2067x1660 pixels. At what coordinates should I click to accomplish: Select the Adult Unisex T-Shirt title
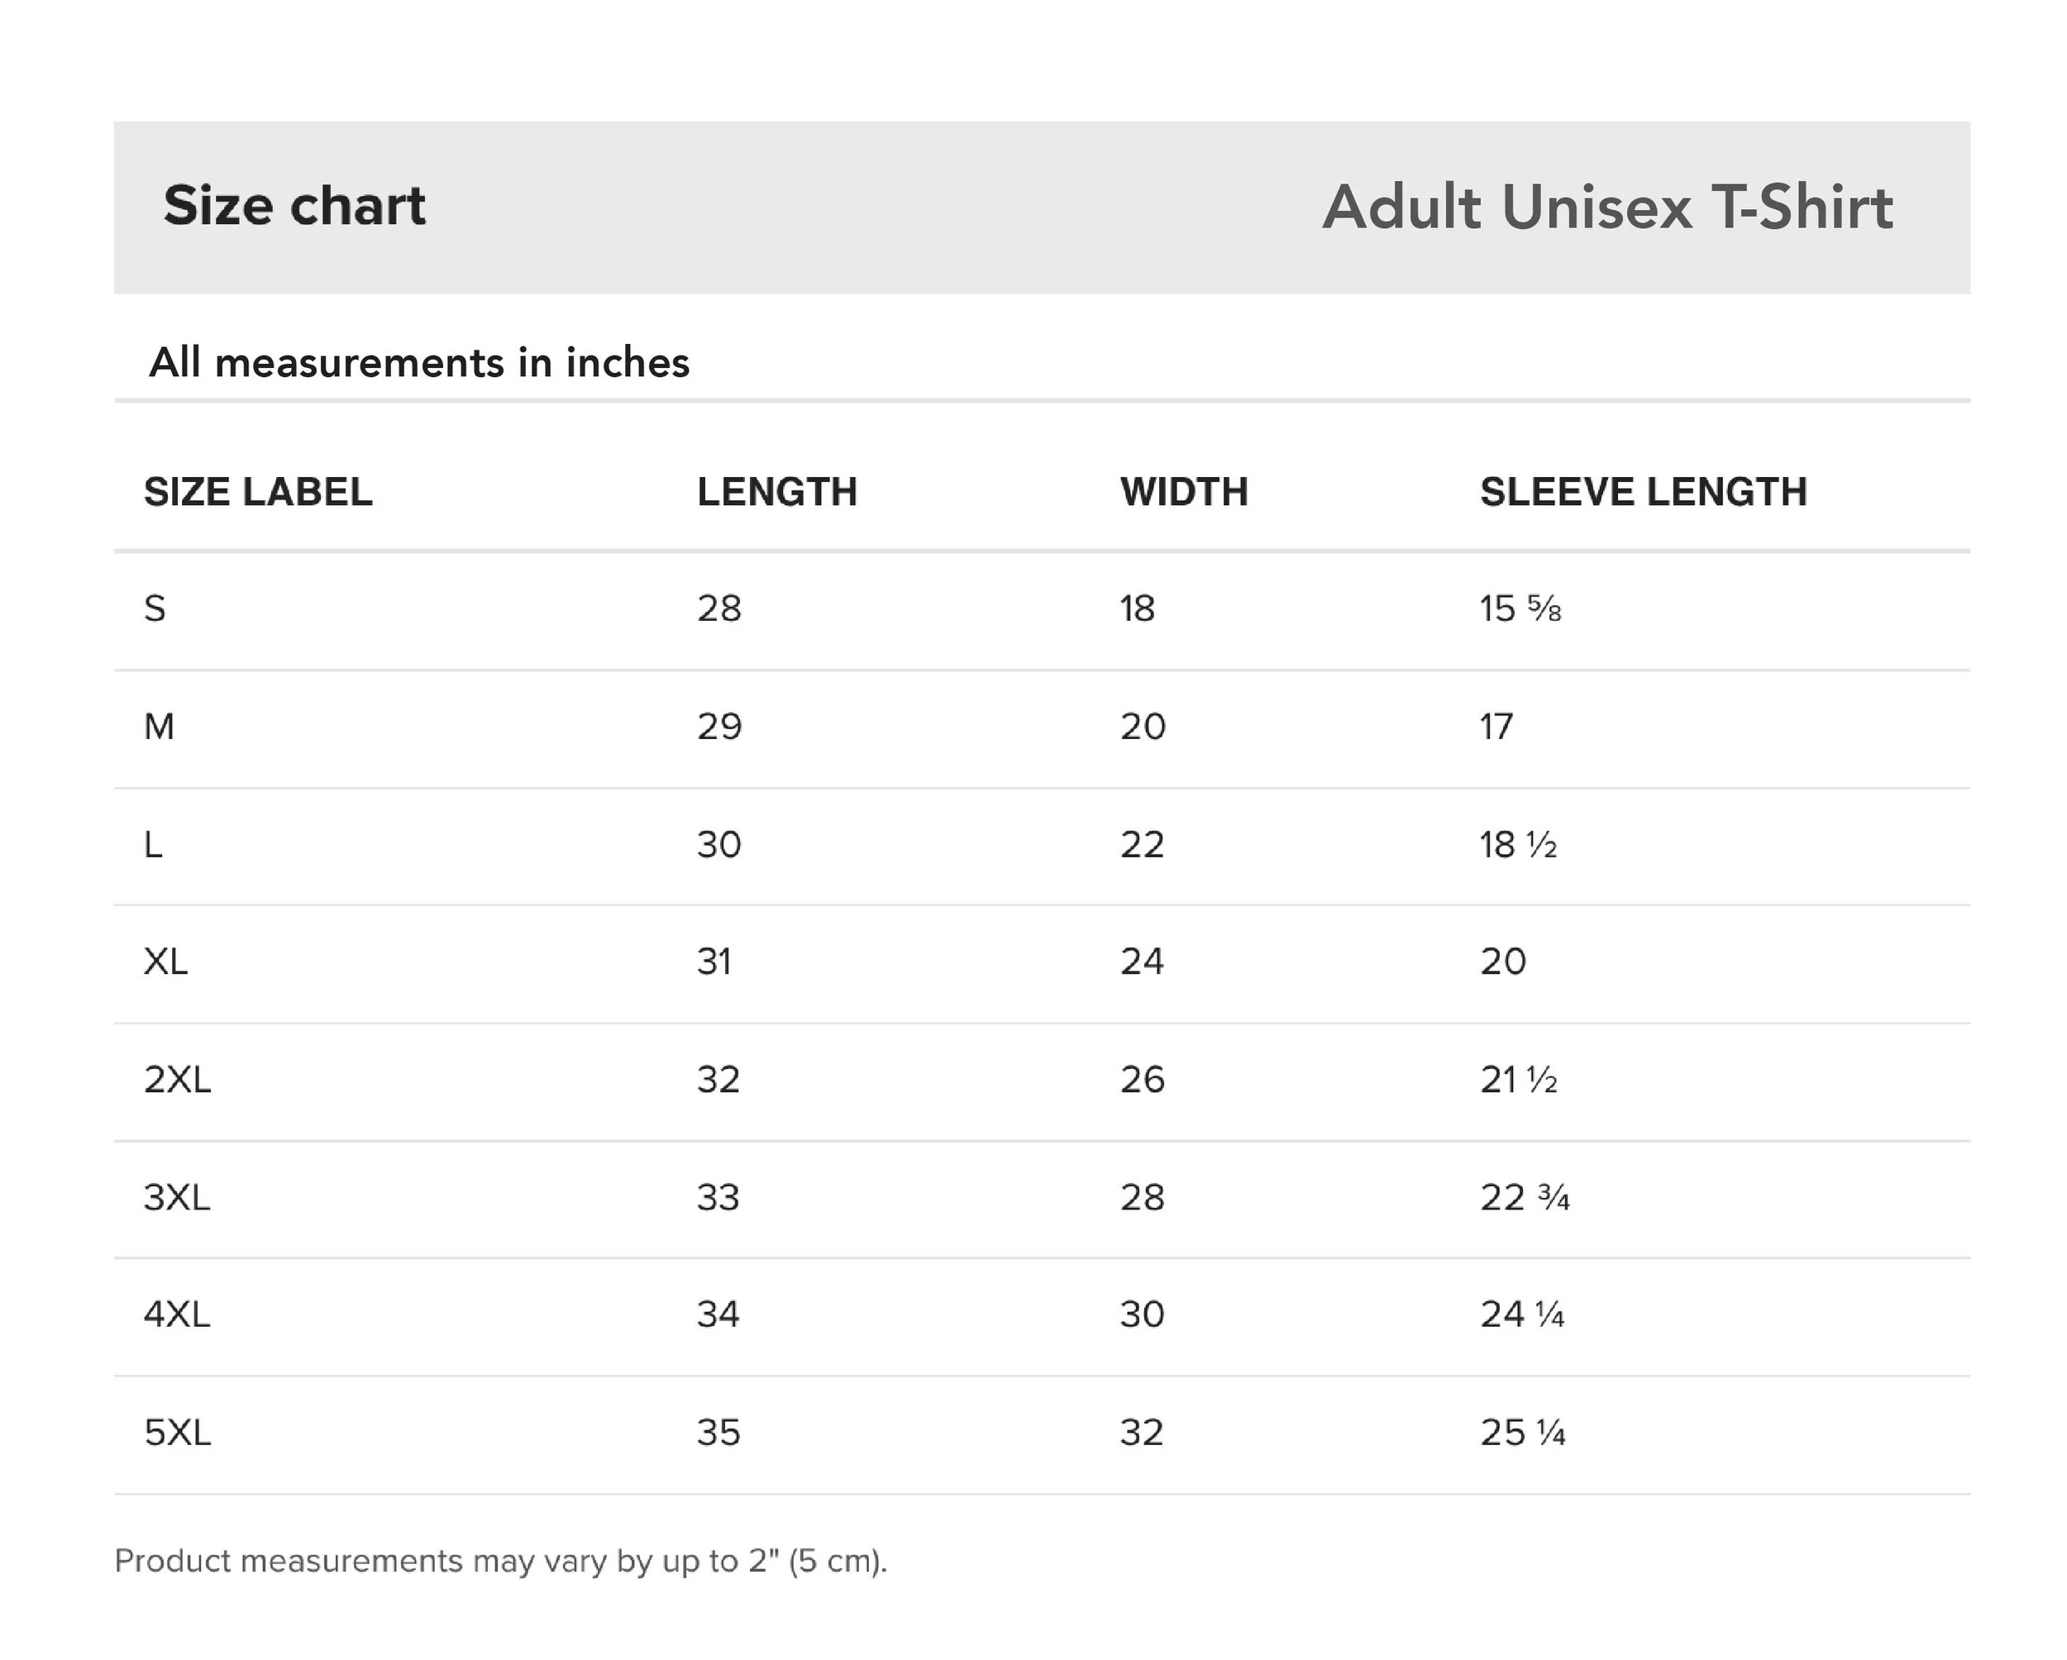(x=1608, y=207)
